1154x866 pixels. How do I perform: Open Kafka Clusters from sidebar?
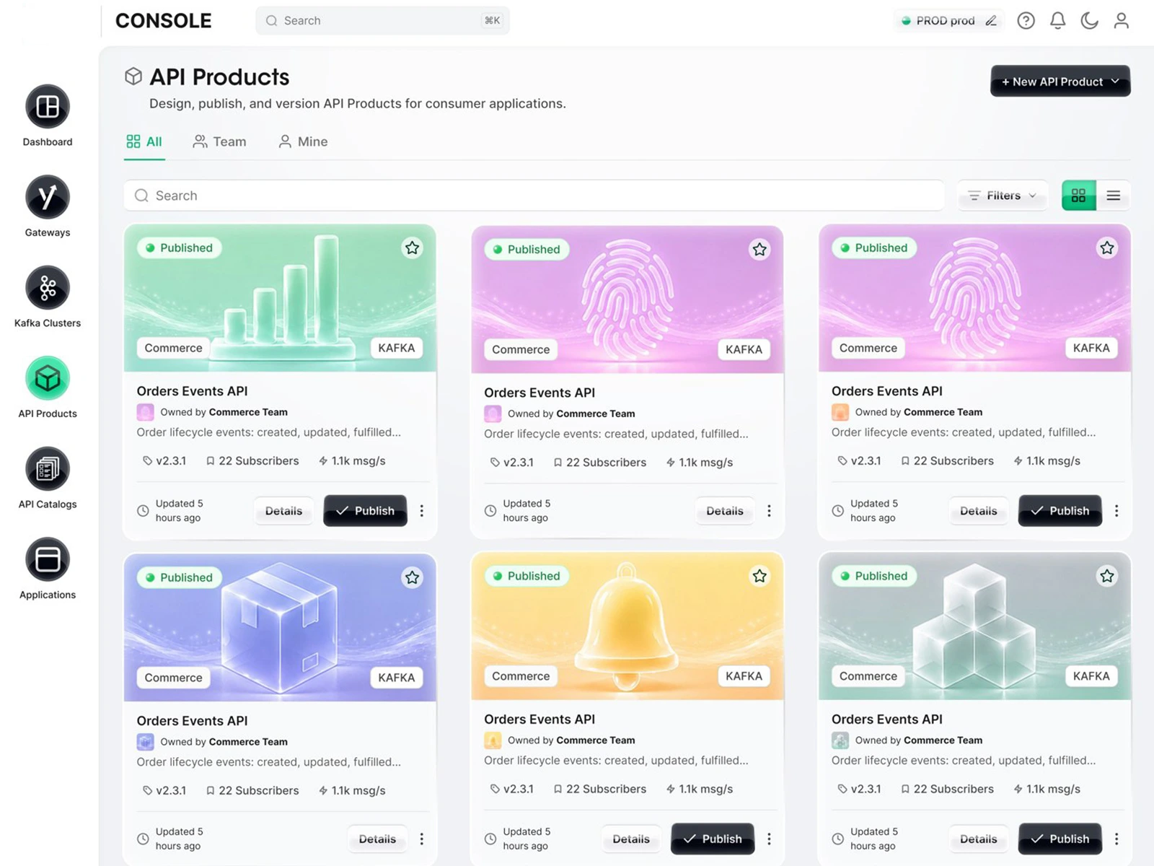(x=48, y=288)
